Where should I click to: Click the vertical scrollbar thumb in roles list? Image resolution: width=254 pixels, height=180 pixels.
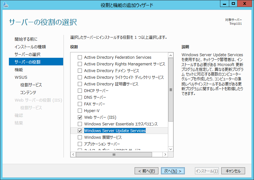(170, 90)
